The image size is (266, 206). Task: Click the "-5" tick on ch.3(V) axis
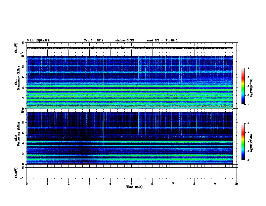[23, 178]
